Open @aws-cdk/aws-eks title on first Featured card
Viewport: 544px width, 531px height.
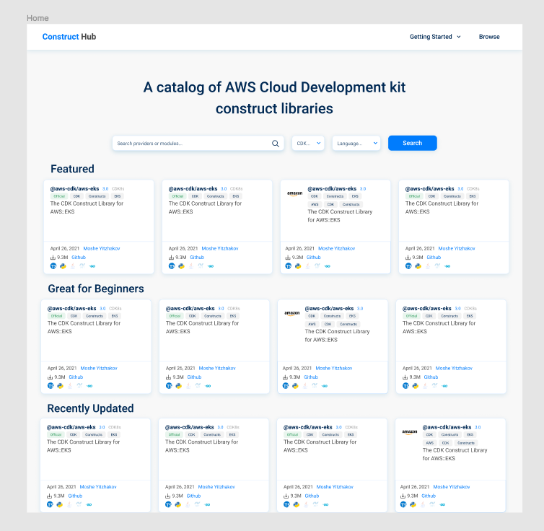point(74,189)
